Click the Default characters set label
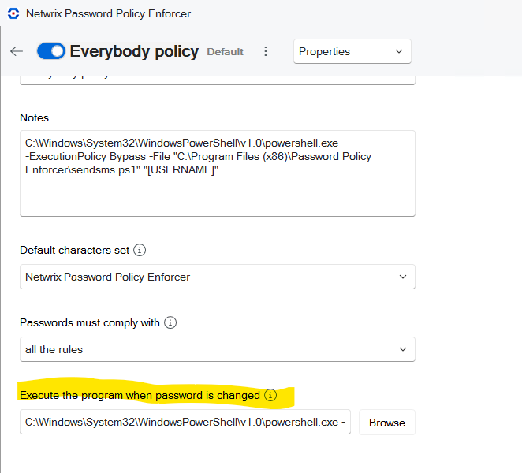 click(74, 250)
